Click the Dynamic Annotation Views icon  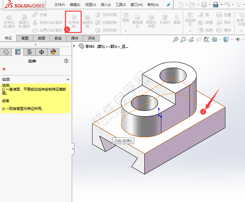[206, 39]
